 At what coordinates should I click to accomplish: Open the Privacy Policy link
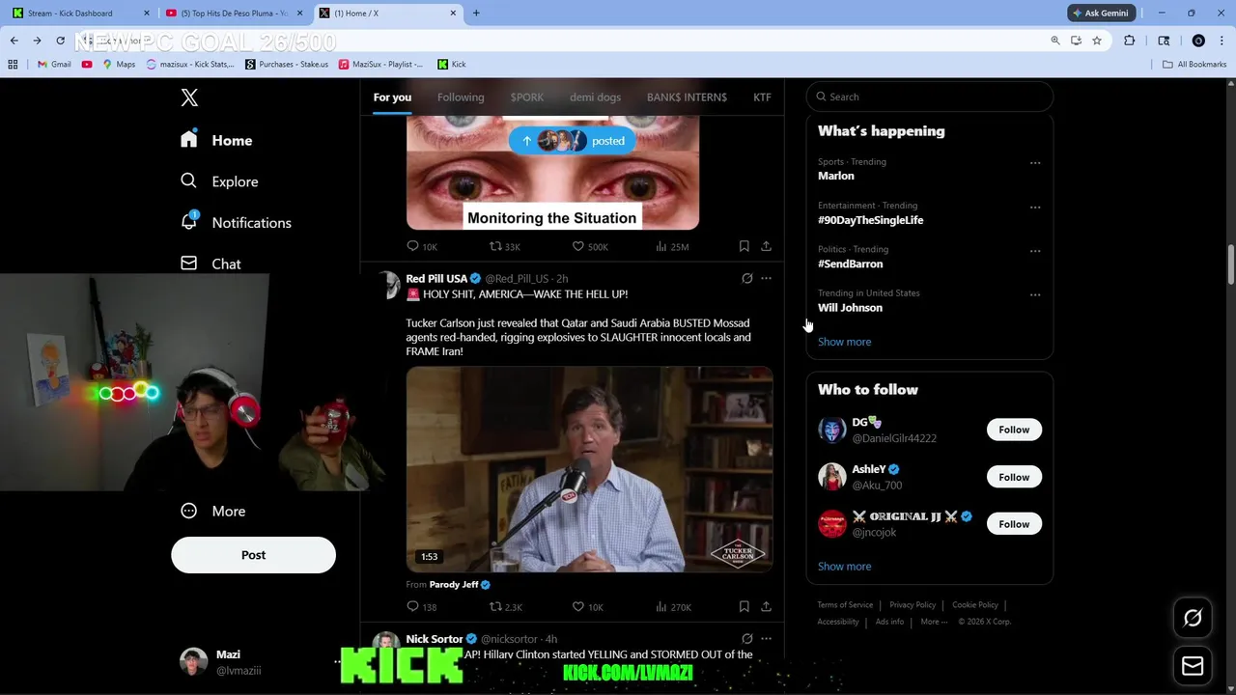coord(913,605)
